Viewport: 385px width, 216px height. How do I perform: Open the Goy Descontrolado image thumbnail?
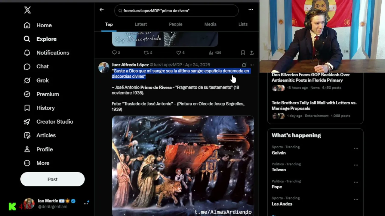[165, 39]
